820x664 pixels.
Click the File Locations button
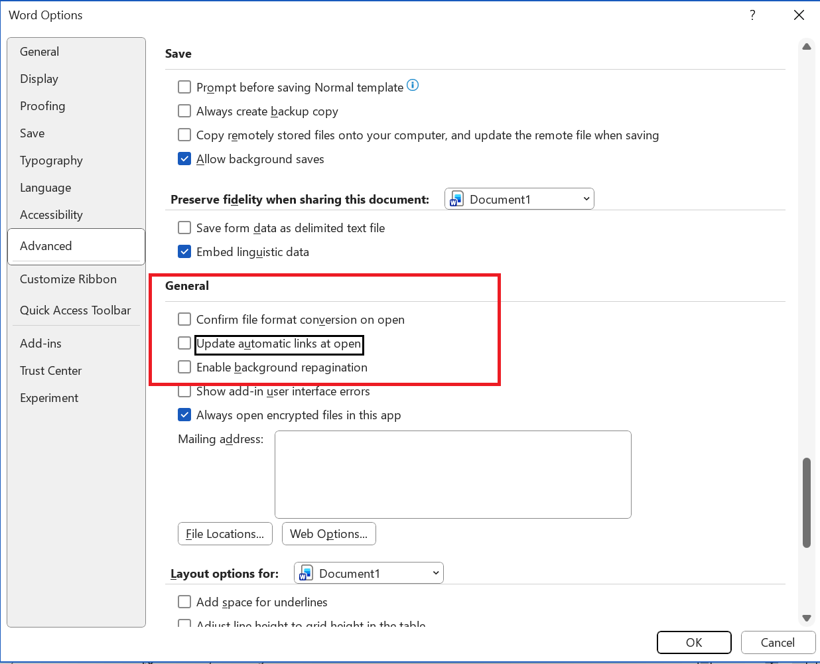[225, 534]
